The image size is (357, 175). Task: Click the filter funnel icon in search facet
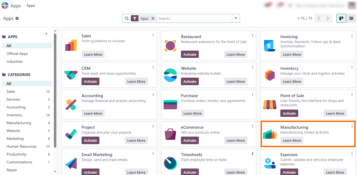[135, 18]
